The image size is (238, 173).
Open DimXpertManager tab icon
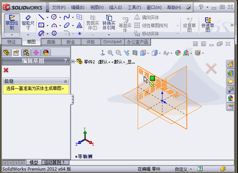click(x=36, y=52)
